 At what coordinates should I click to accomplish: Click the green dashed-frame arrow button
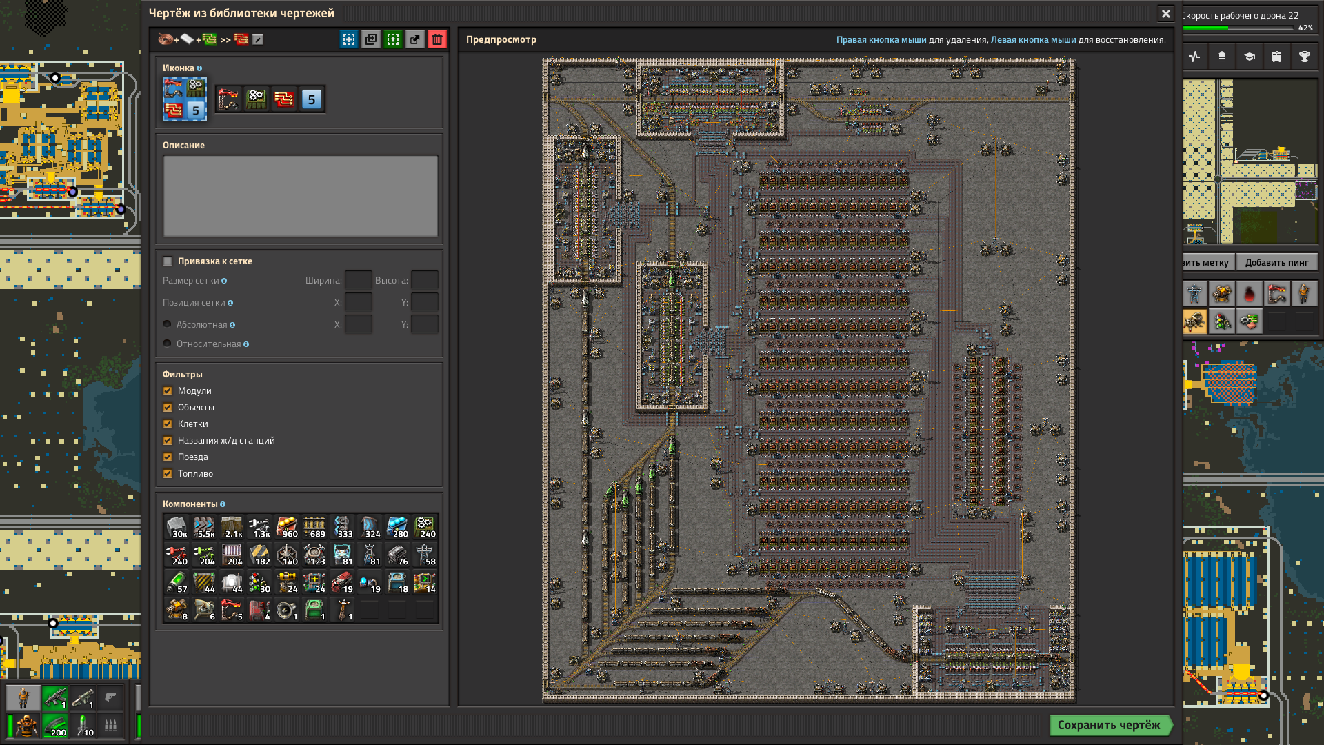[x=393, y=39]
